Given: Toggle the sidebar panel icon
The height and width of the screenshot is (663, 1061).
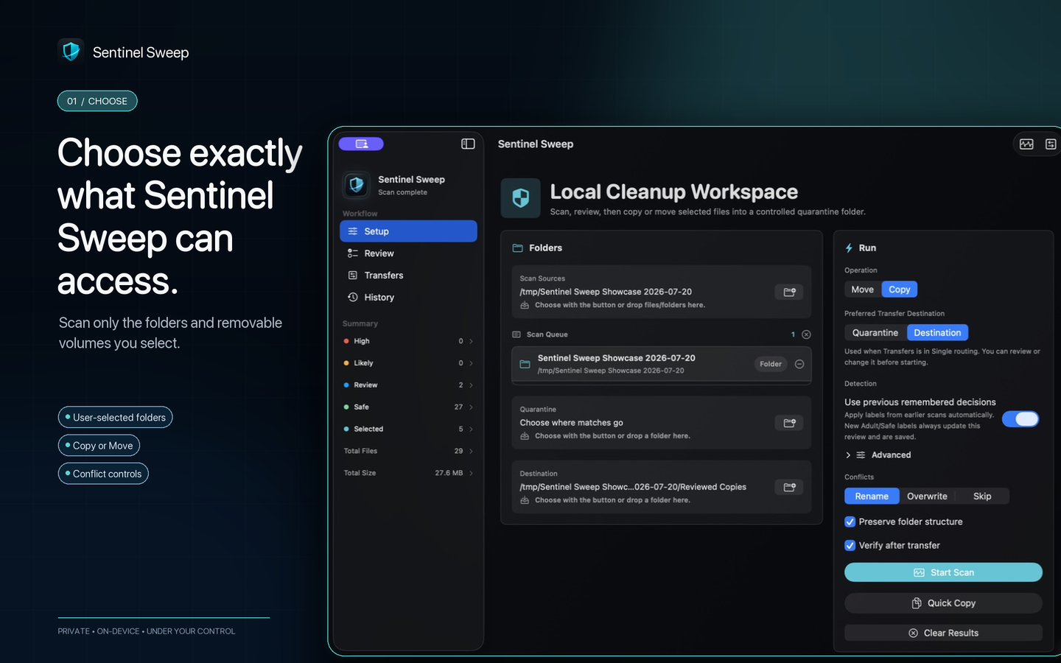Looking at the screenshot, I should pos(468,144).
